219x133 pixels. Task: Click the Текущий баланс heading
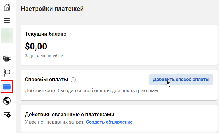pos(46,34)
